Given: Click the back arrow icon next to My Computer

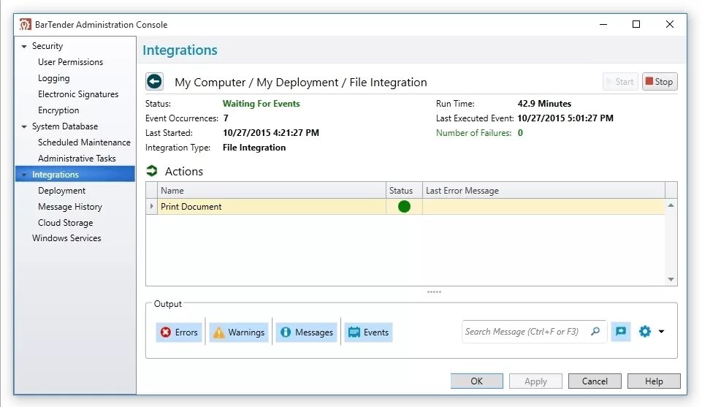Looking at the screenshot, I should pos(154,82).
